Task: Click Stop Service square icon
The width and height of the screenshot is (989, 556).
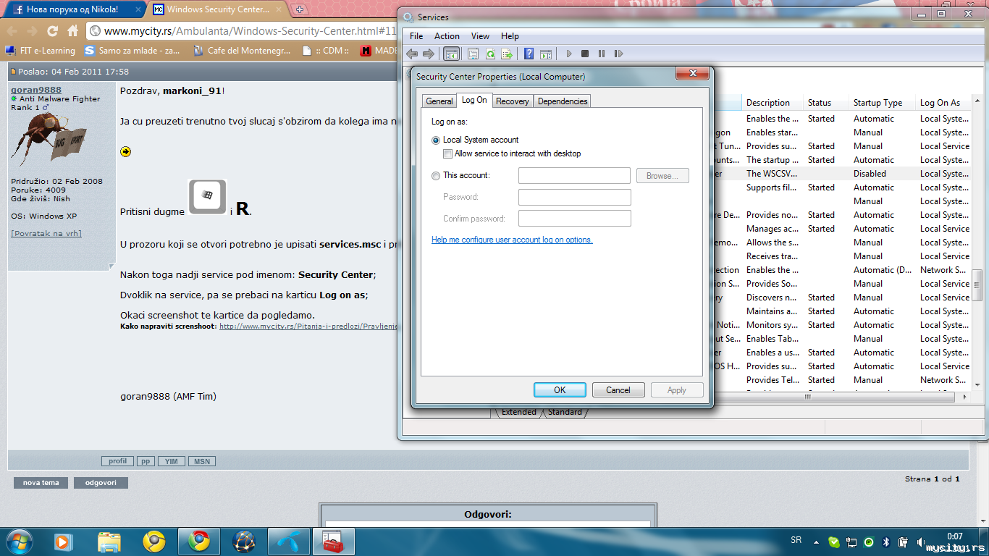Action: click(x=585, y=54)
